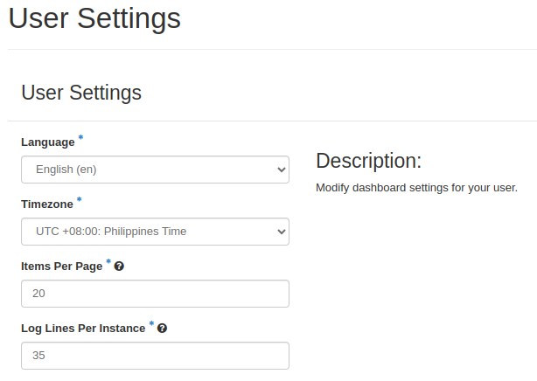This screenshot has height=381, width=537.
Task: Click the smaller User Settings section heading
Action: tap(81, 93)
